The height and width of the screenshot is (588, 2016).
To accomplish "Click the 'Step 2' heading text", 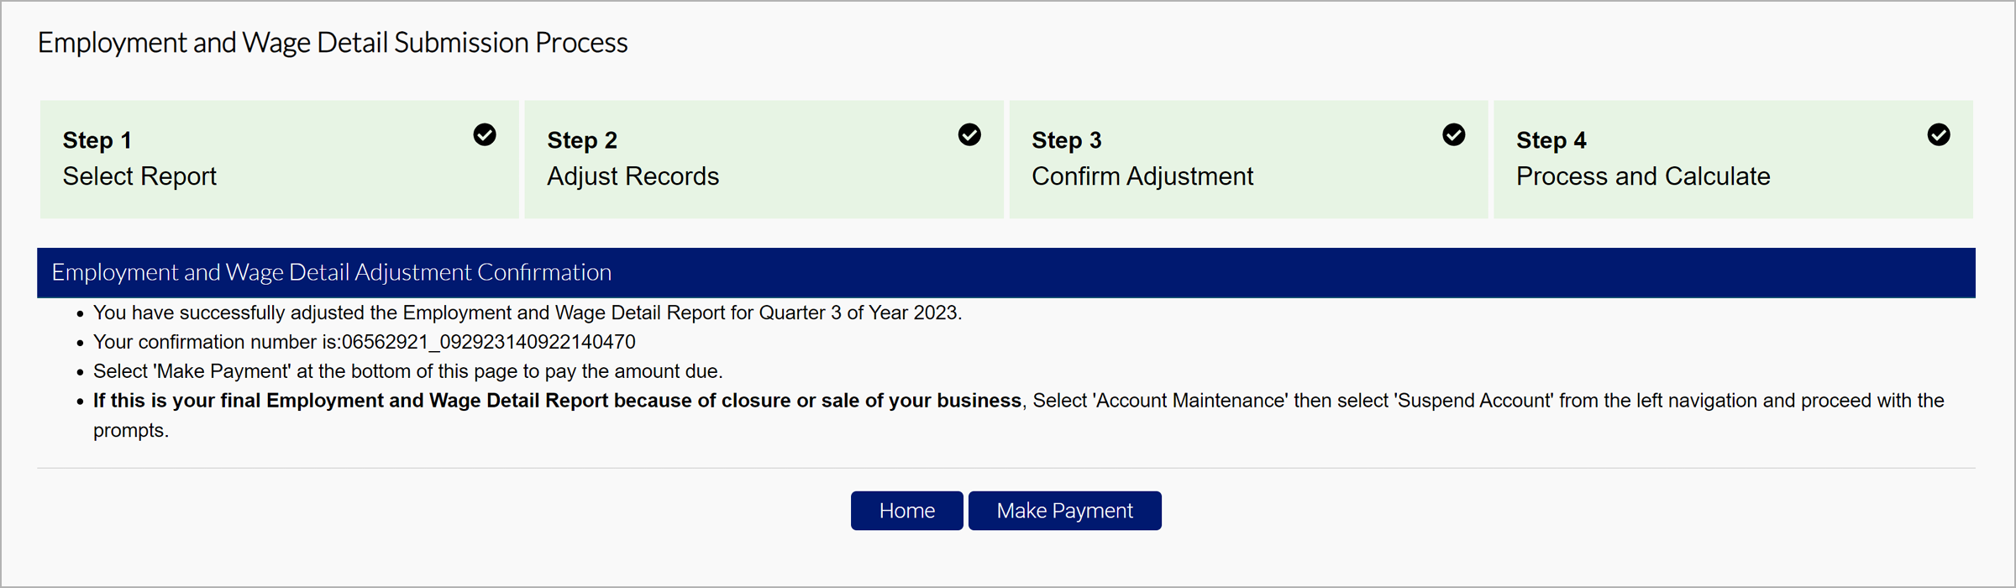I will click(582, 140).
